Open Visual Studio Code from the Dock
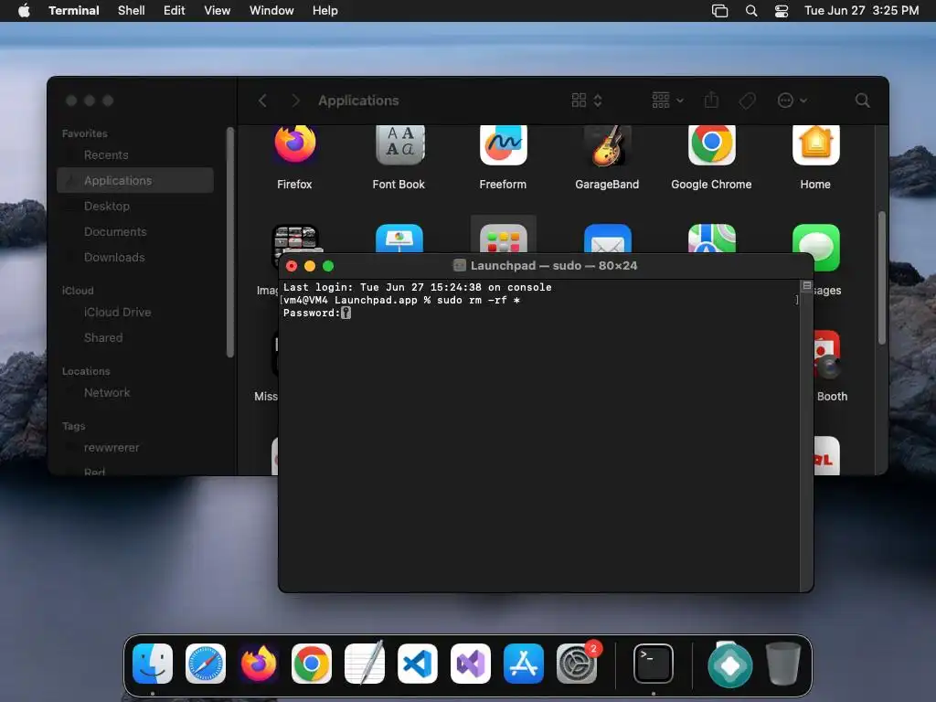 (417, 664)
